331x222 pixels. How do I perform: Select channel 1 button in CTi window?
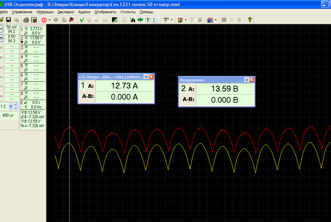coord(83,85)
